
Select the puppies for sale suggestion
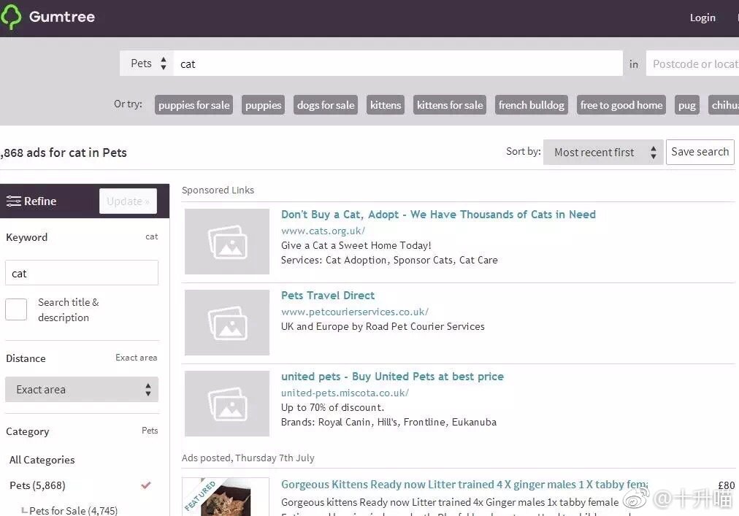point(194,105)
